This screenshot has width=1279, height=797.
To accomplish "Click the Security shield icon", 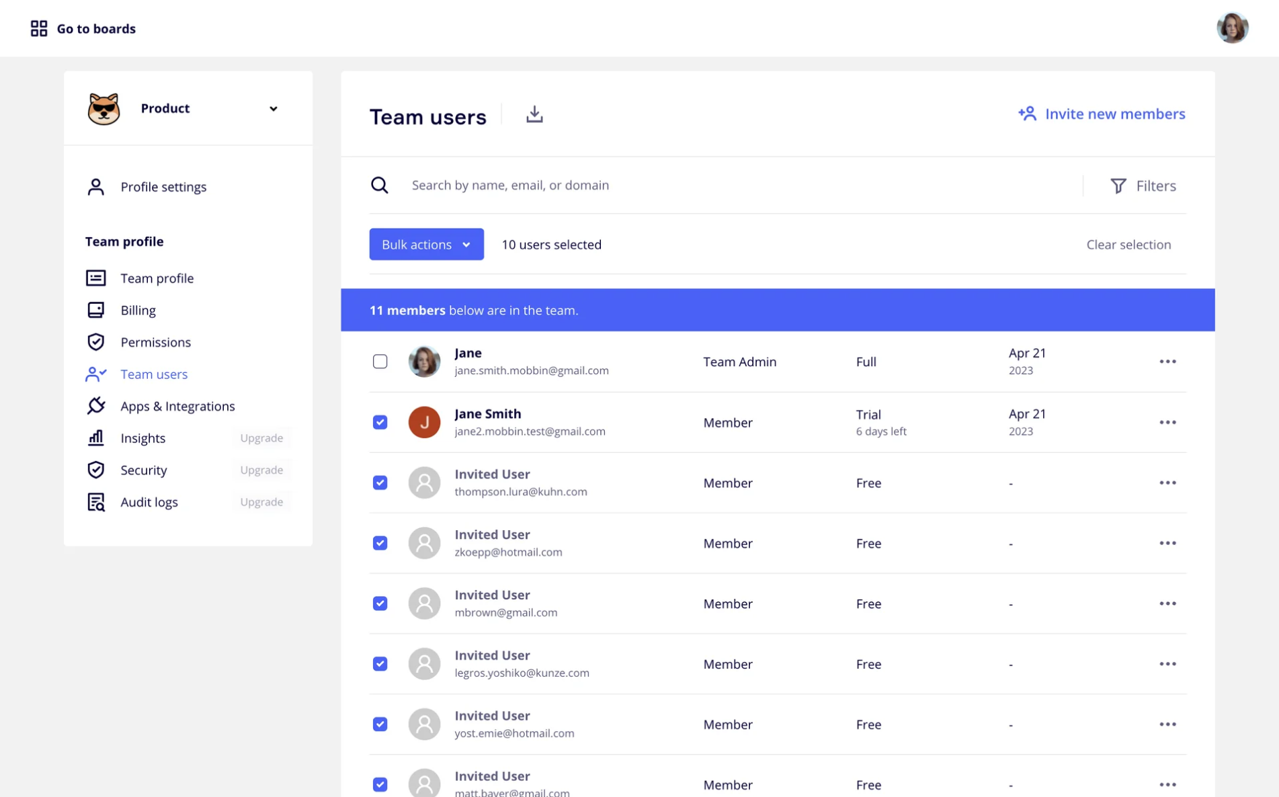I will (95, 470).
